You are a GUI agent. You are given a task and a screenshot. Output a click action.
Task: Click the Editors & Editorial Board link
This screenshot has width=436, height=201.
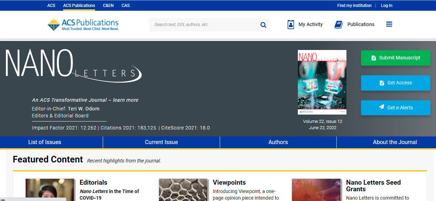click(60, 116)
